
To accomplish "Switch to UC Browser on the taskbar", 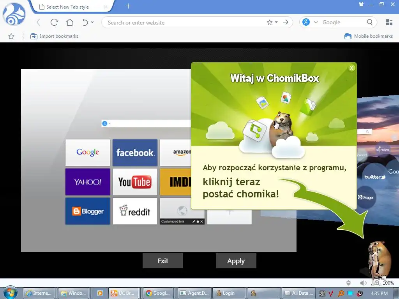I will 124,293.
